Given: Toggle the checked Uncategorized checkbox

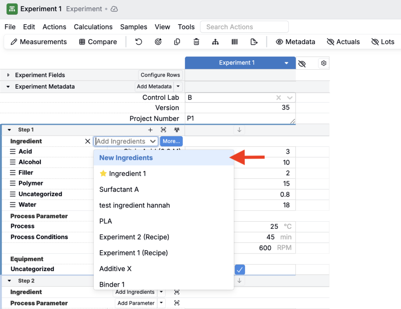Looking at the screenshot, I should point(240,269).
